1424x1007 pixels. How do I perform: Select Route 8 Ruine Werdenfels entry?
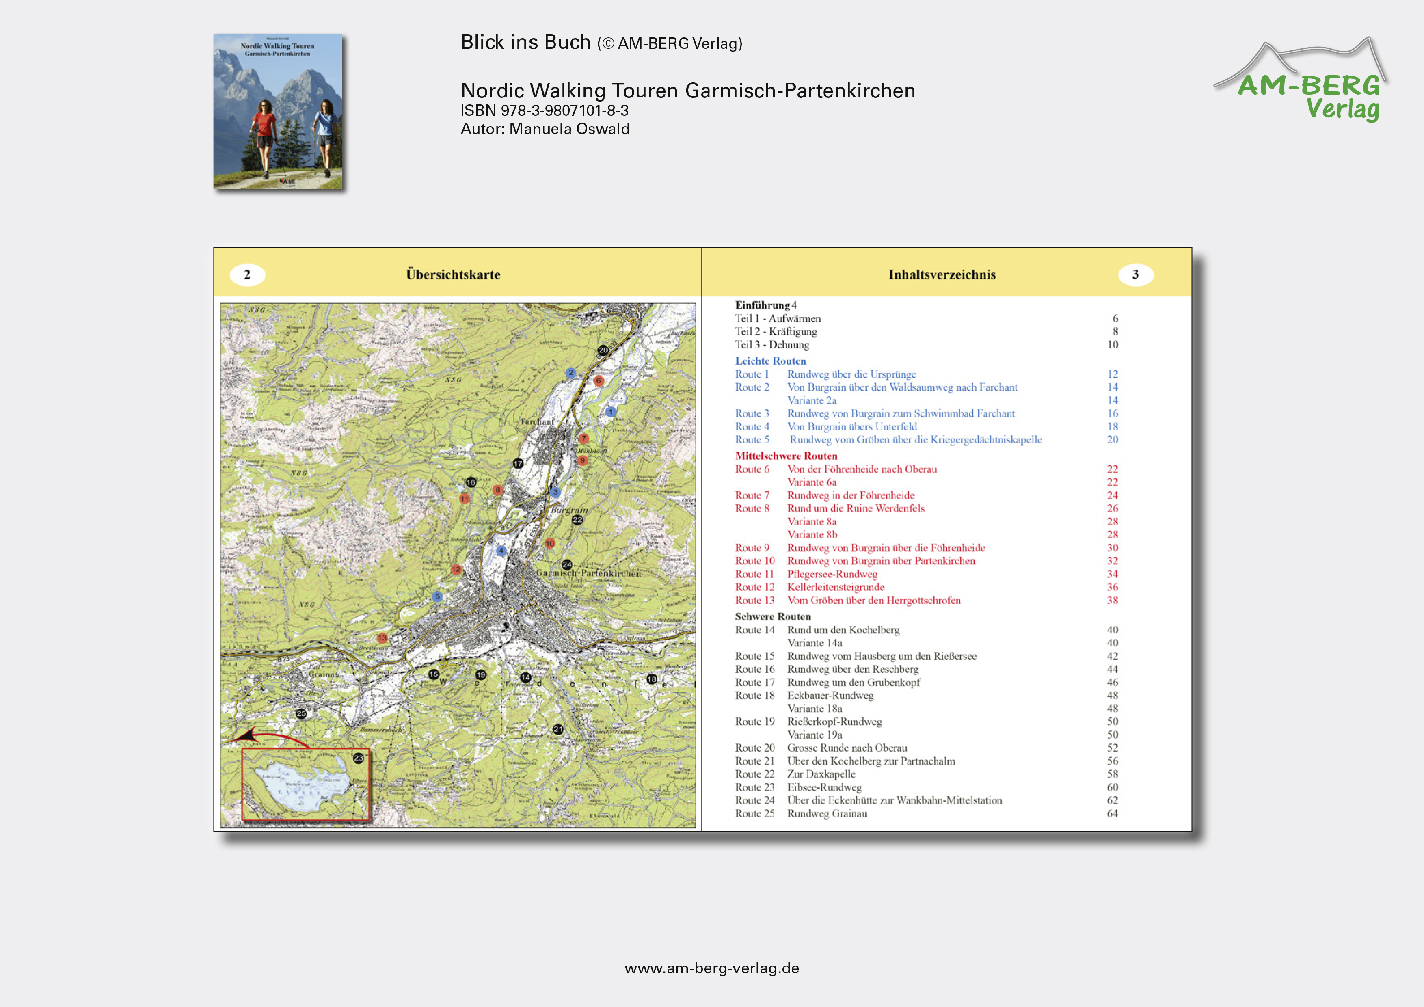pos(927,508)
